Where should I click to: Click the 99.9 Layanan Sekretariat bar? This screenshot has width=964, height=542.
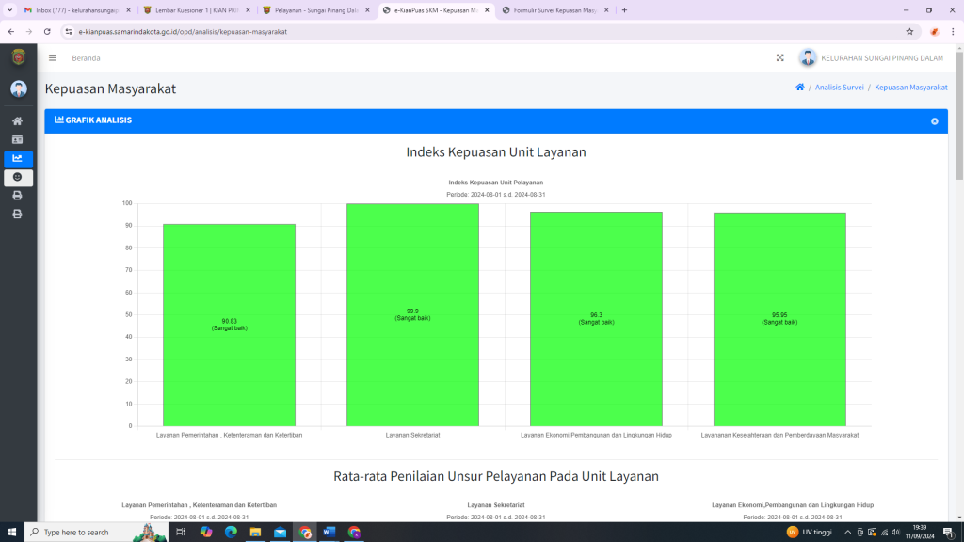[x=412, y=314]
